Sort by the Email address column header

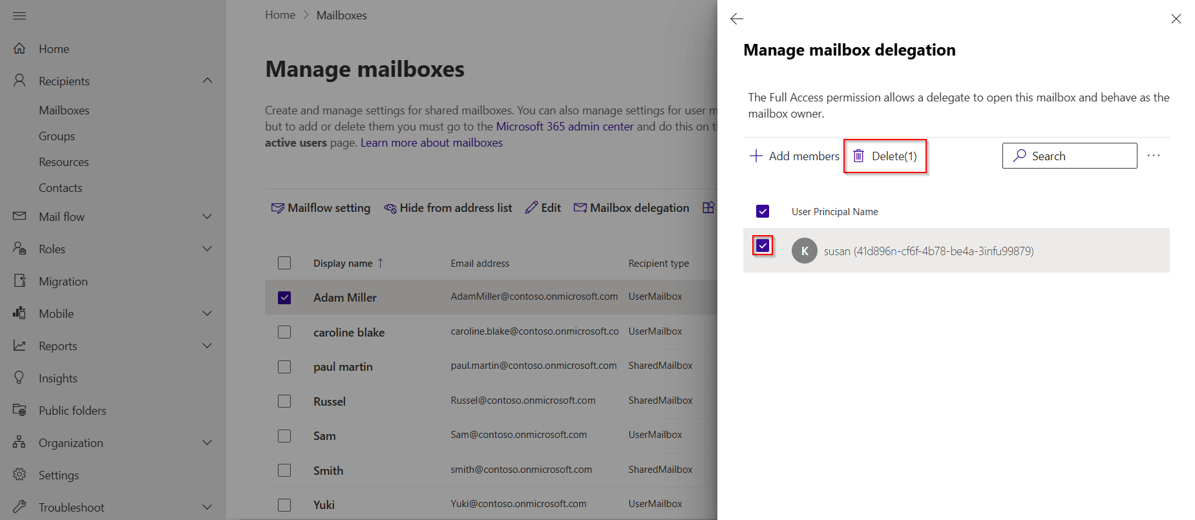coord(480,264)
